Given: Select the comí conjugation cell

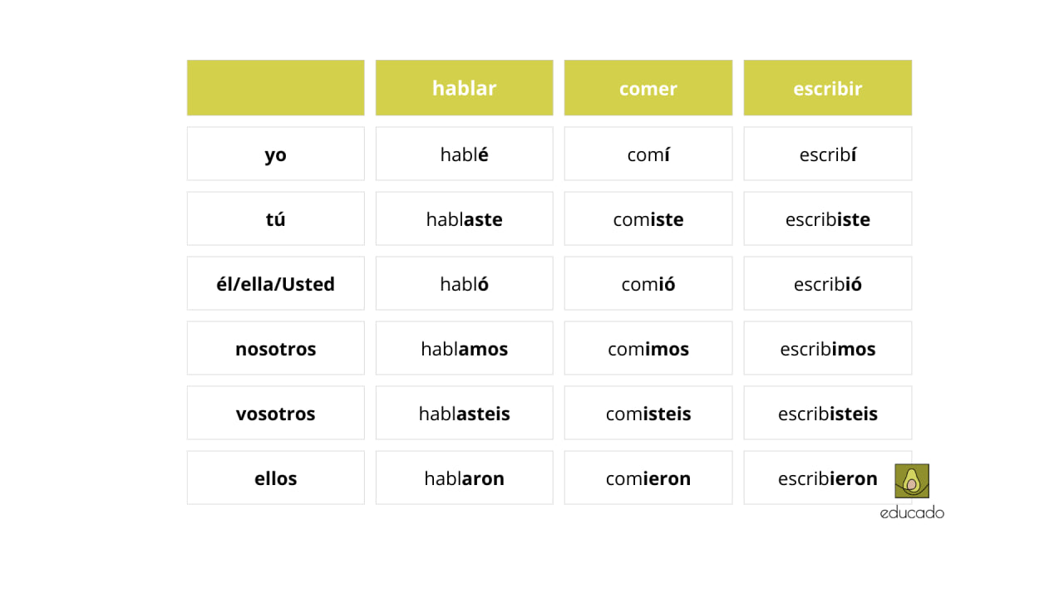Looking at the screenshot, I should [648, 154].
